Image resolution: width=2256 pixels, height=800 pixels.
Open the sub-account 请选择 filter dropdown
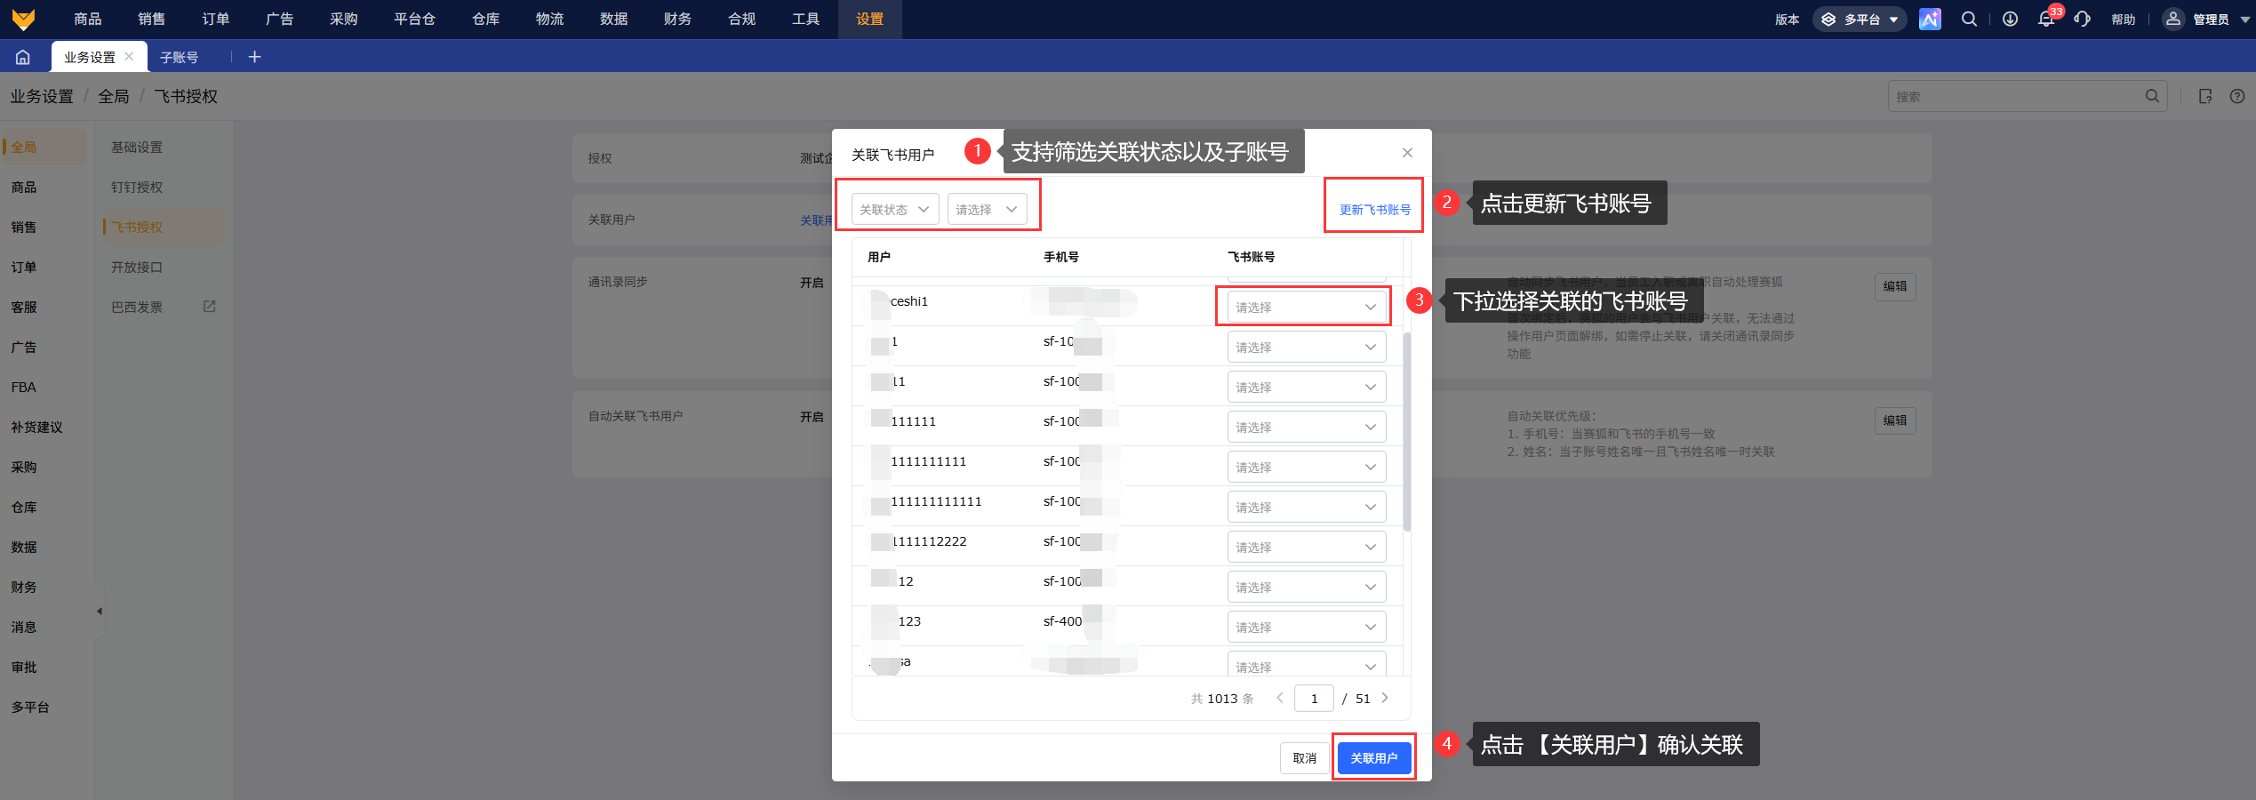tap(988, 209)
